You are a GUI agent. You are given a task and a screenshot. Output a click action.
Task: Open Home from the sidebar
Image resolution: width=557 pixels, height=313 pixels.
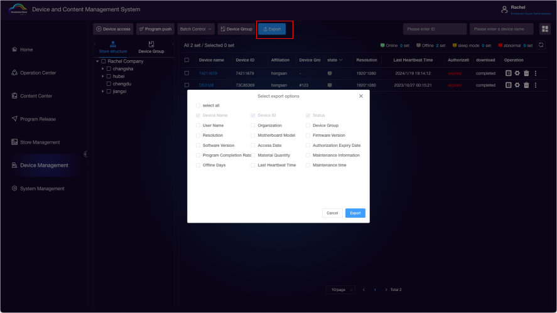tap(26, 50)
